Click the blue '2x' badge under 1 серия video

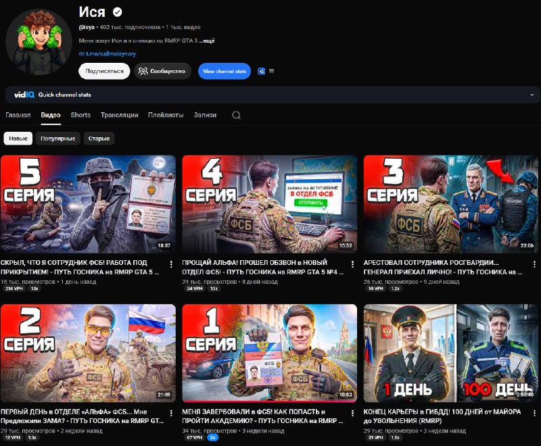(213, 437)
